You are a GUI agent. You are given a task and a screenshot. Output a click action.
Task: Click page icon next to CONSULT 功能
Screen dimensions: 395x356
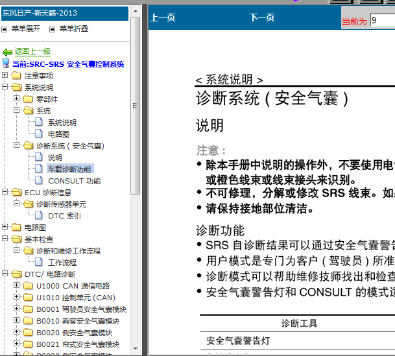coord(38,180)
